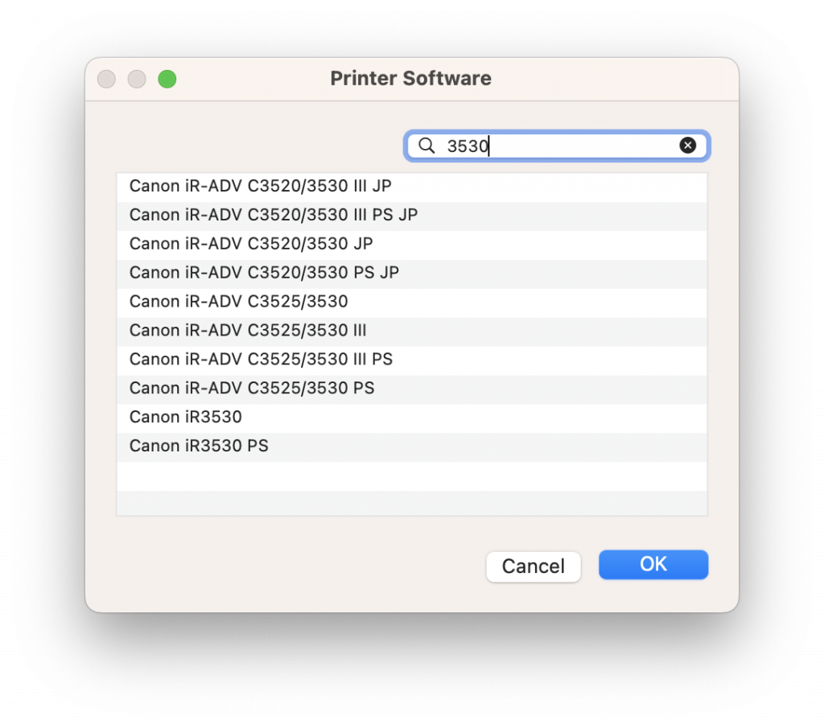Select the Canon iR3530 driver
Viewport: 824px width, 725px height.
pos(185,417)
